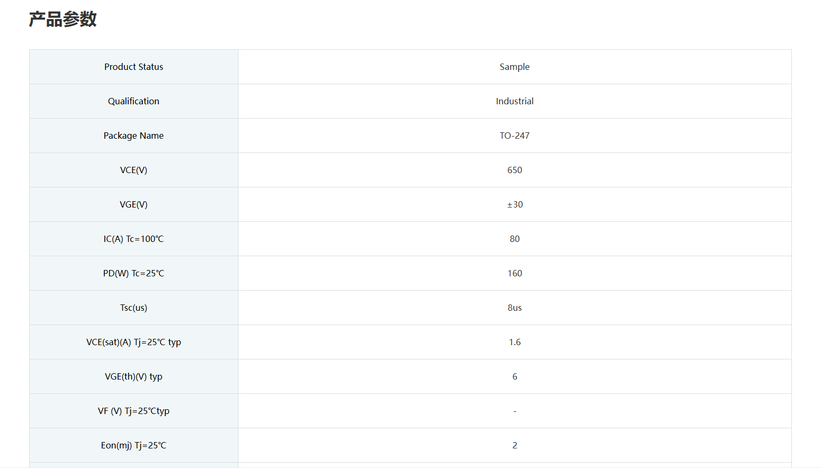The width and height of the screenshot is (821, 468).
Task: Select the VCE(V) parameter label
Action: point(133,170)
